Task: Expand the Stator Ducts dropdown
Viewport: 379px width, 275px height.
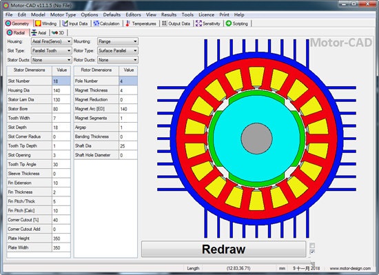Action: click(x=51, y=60)
